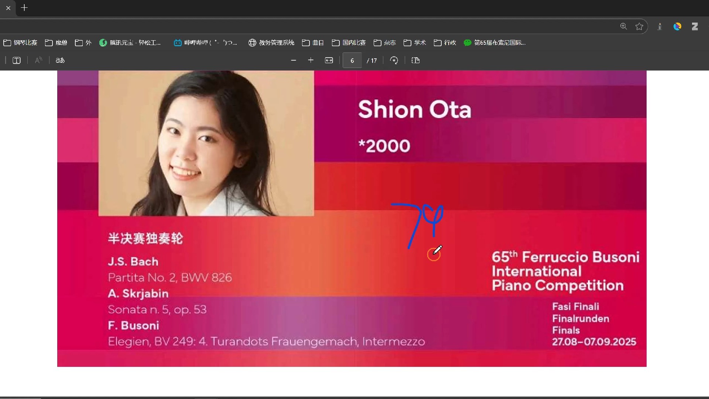Click the page number field showing 6
The height and width of the screenshot is (399, 709).
(352, 60)
